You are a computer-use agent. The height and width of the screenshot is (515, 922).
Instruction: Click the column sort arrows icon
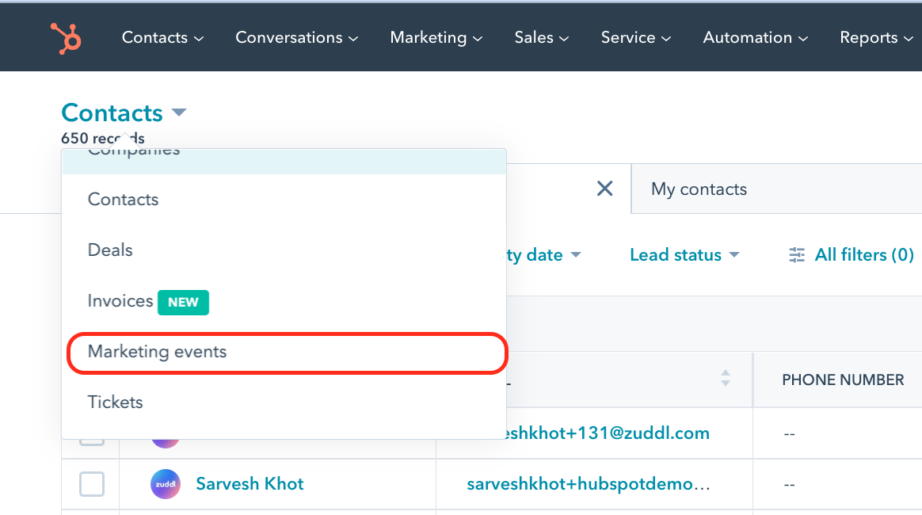pyautogui.click(x=725, y=379)
